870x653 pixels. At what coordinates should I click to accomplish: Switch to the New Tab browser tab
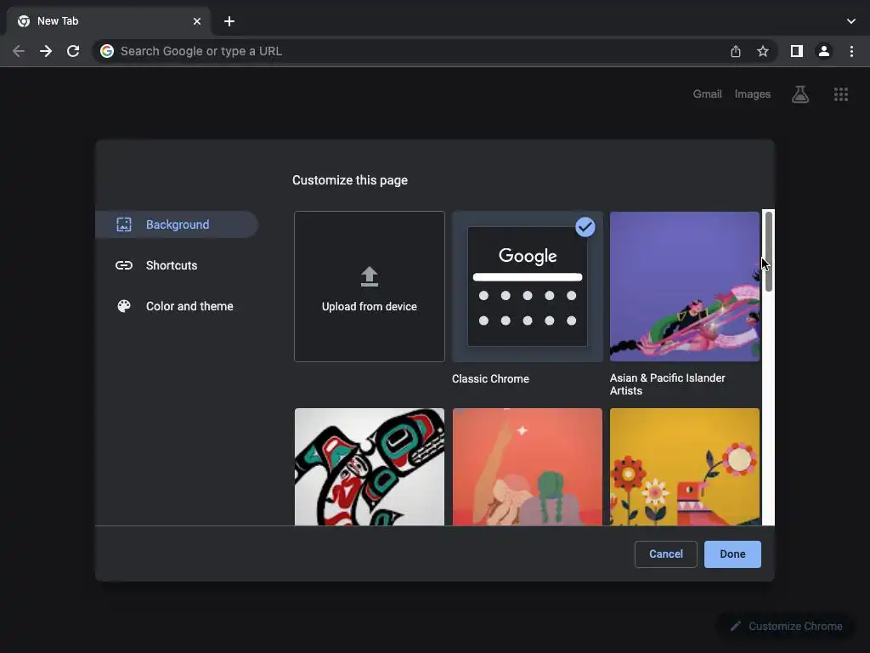click(108, 21)
